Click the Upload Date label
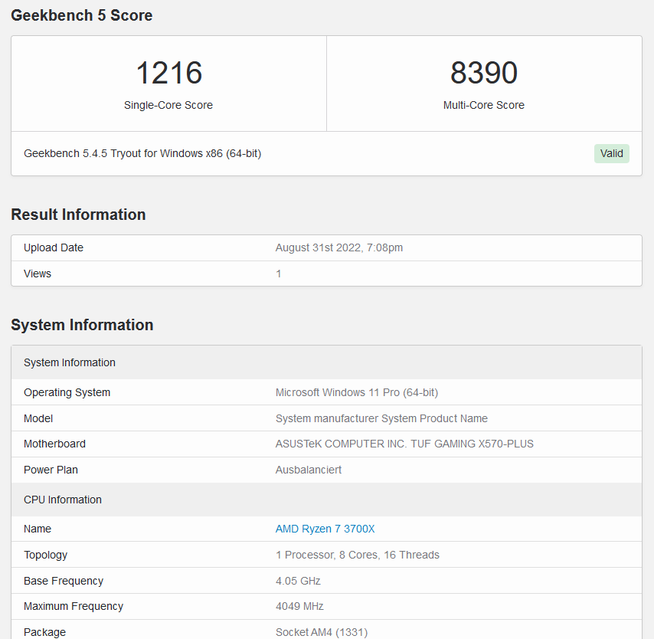Image resolution: width=654 pixels, height=639 pixels. click(x=54, y=248)
